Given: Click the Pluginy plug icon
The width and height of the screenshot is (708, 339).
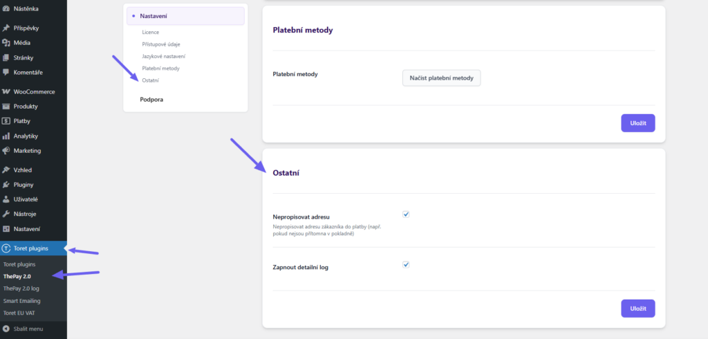Looking at the screenshot, I should [6, 185].
